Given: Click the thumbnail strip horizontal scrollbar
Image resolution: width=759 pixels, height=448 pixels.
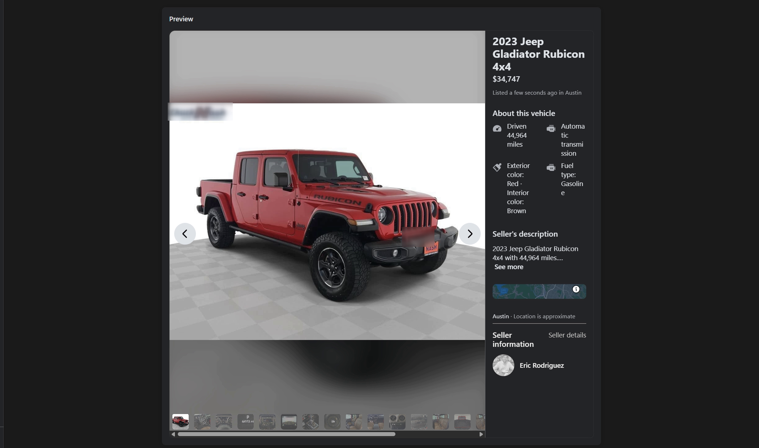Looking at the screenshot, I should 287,434.
